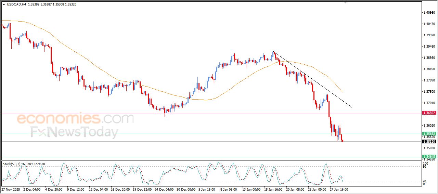The width and height of the screenshot is (438, 194).
Task: Click the Stoch(5,3,3) indicator label
Action: (x=12, y=164)
